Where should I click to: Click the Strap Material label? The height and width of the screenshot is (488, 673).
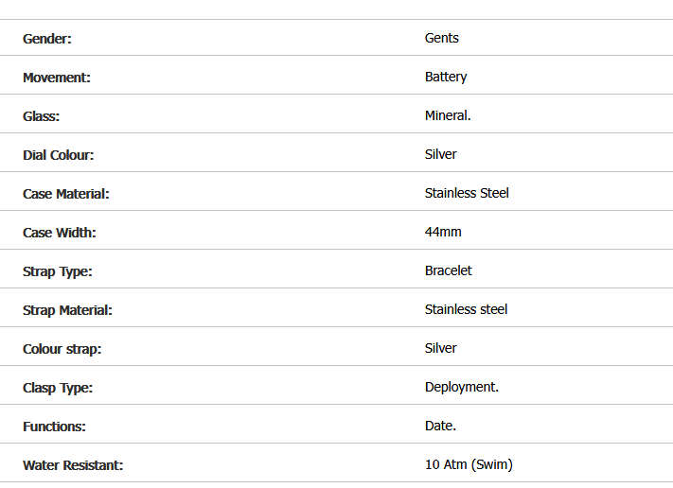click(67, 310)
